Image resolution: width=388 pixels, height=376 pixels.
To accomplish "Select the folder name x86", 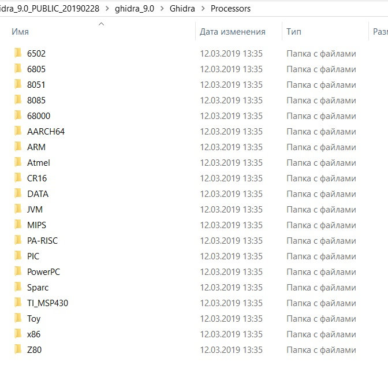I will (x=33, y=334).
